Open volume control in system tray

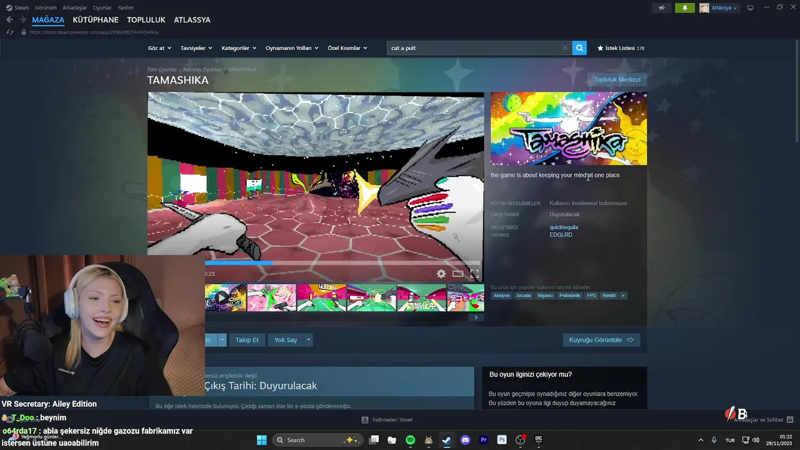(756, 440)
